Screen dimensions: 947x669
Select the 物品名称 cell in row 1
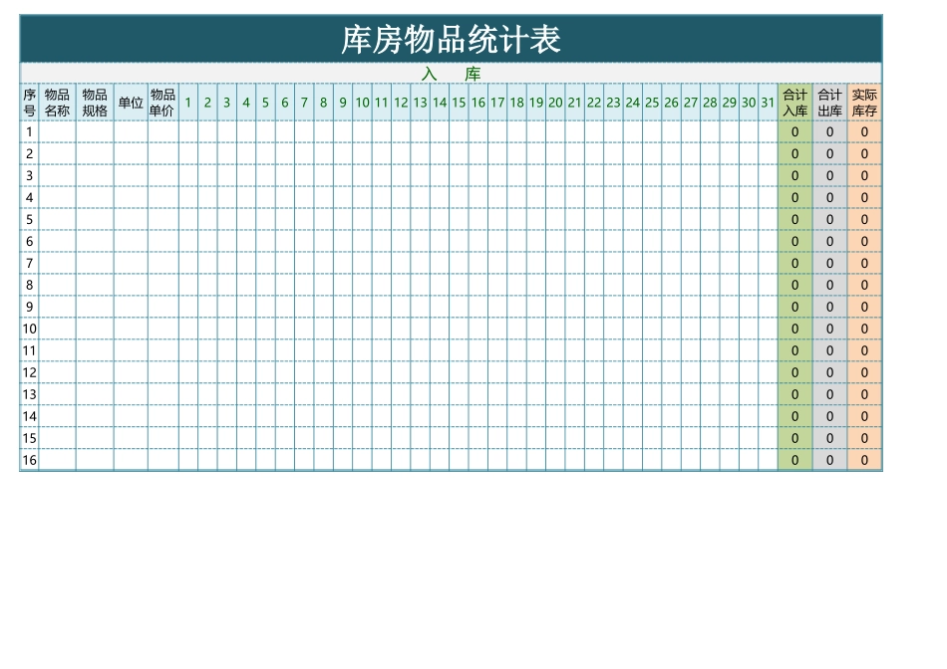pyautogui.click(x=56, y=131)
